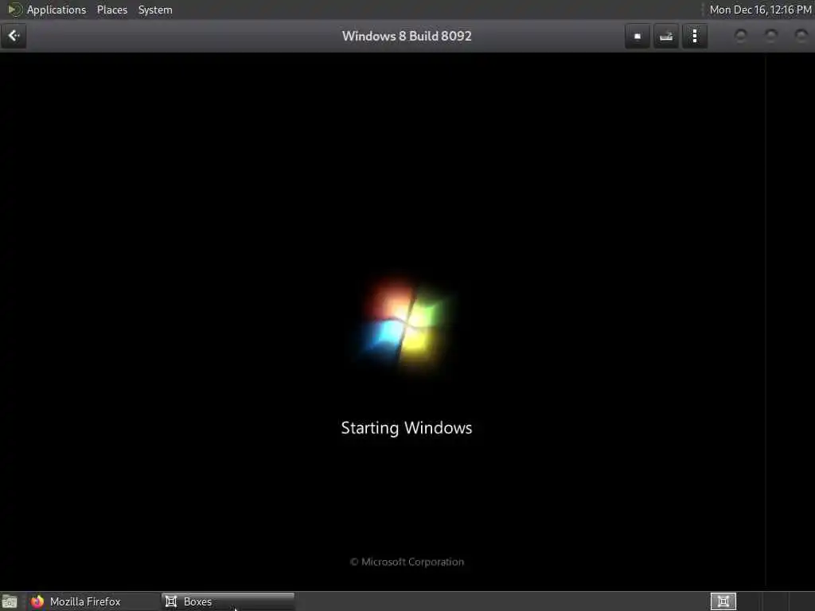This screenshot has width=815, height=611.
Task: Open the keyboard shortcuts sender button
Action: click(x=666, y=37)
